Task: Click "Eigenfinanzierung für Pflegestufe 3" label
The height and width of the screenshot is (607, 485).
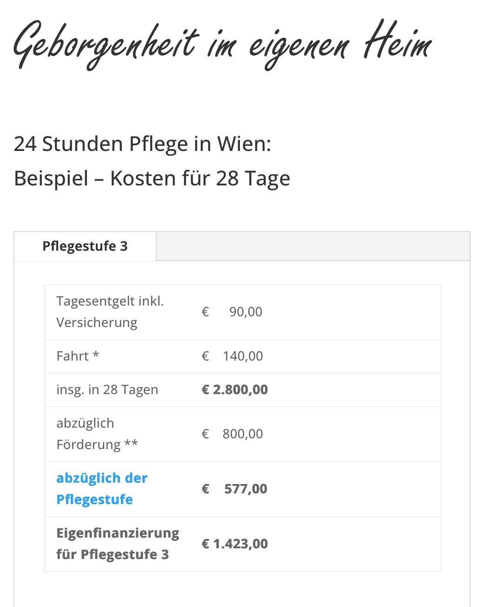Action: [x=117, y=544]
